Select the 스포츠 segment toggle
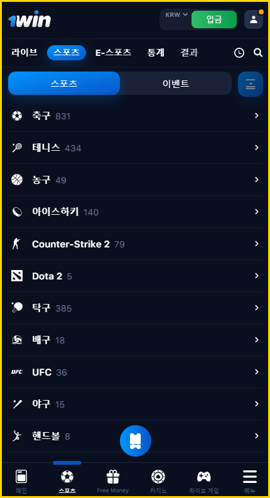Image resolution: width=270 pixels, height=498 pixels. tap(64, 84)
